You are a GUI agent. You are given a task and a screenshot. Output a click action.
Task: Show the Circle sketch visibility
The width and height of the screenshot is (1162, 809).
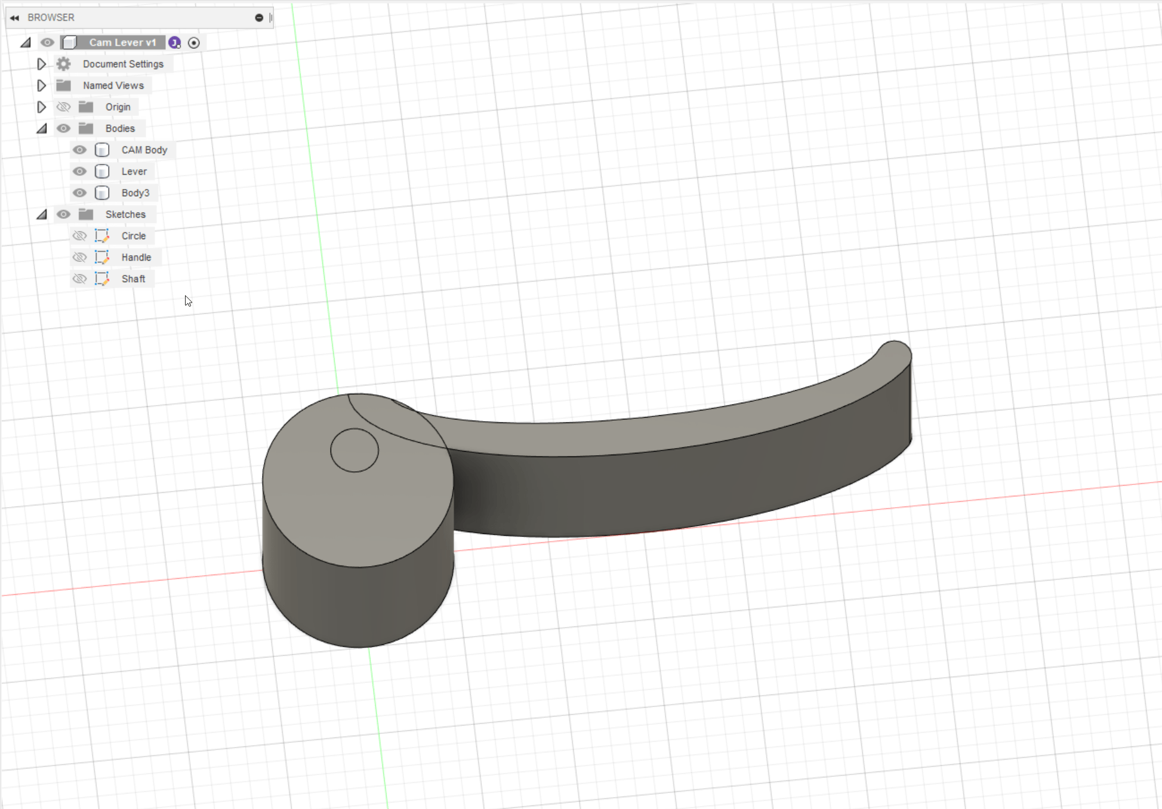click(79, 236)
